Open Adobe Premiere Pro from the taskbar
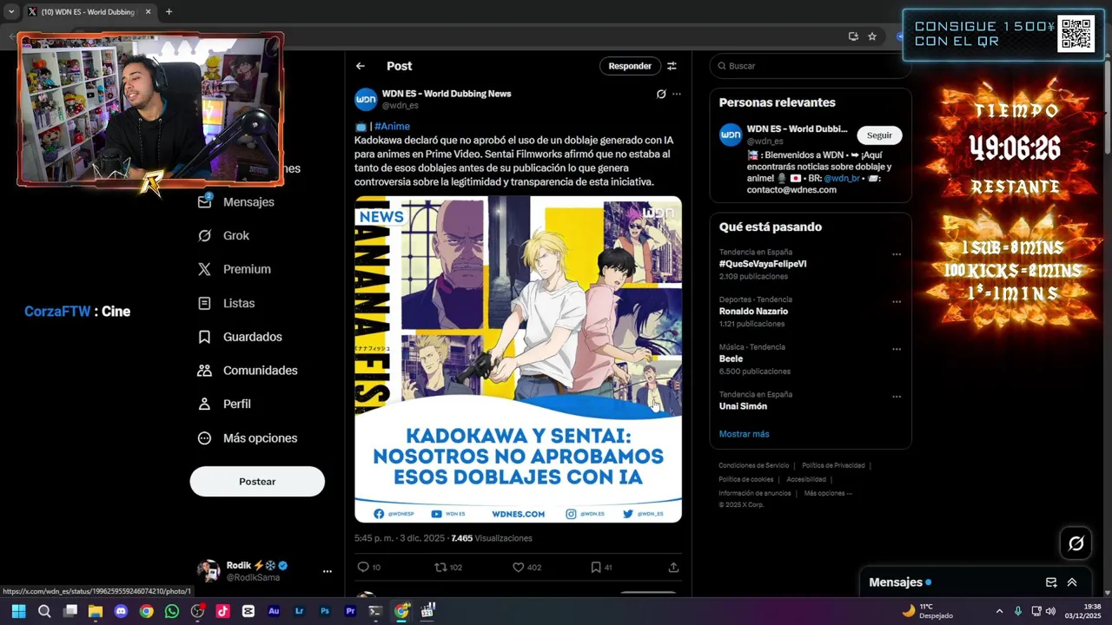Viewport: 1112px width, 625px height. [350, 611]
